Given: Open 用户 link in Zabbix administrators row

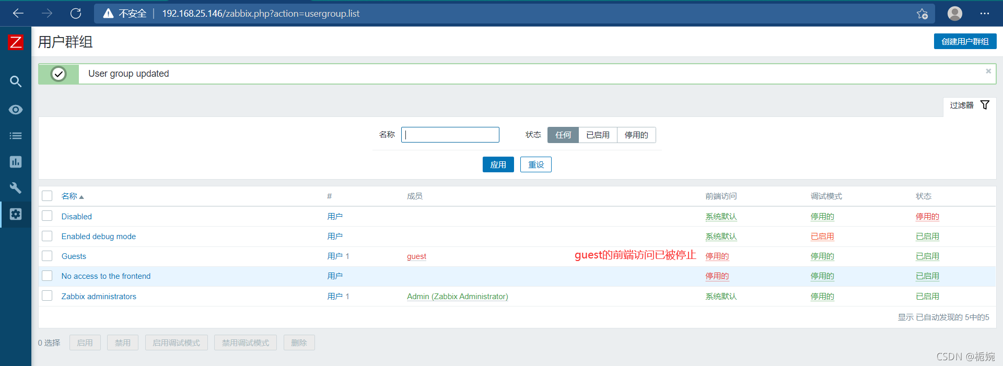Looking at the screenshot, I should [x=335, y=297].
